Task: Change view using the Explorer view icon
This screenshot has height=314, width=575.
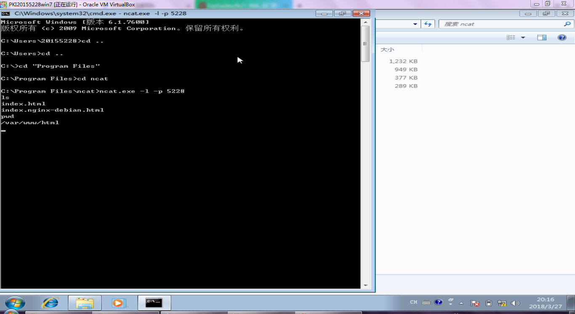Action: click(511, 37)
